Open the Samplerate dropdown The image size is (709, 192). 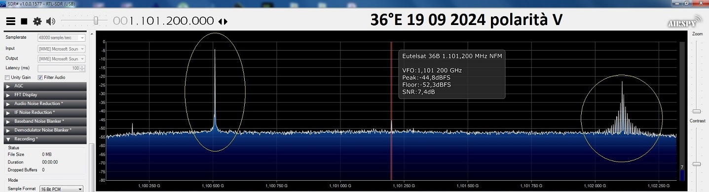click(62, 38)
